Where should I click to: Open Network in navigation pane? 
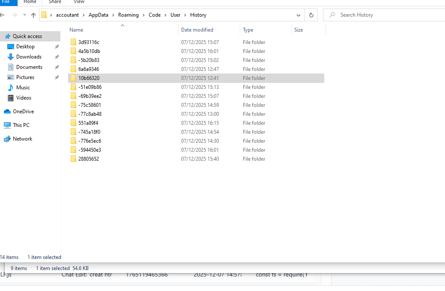point(22,139)
